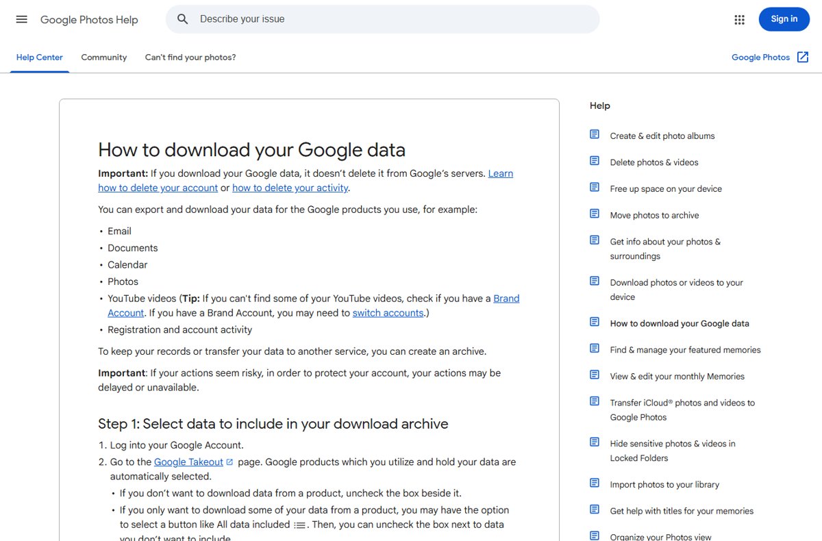
Task: Open the Can't find your photos? tab
Action: click(x=190, y=58)
